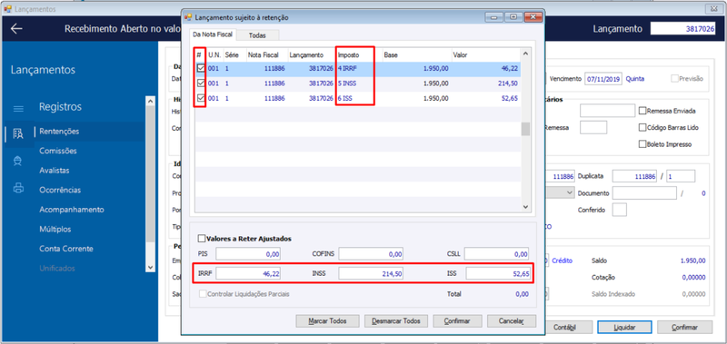Screen dimensions: 727x344
Task: Click the PIS value field
Action: coord(248,254)
